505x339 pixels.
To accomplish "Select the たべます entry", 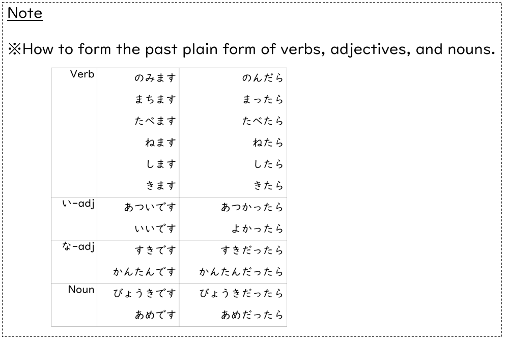I will coord(155,121).
